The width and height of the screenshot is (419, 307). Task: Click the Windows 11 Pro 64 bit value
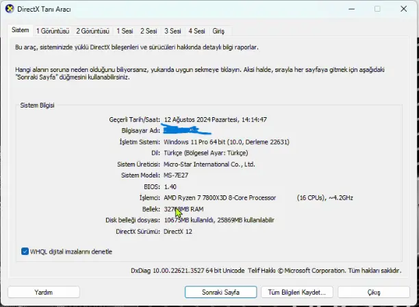195,142
